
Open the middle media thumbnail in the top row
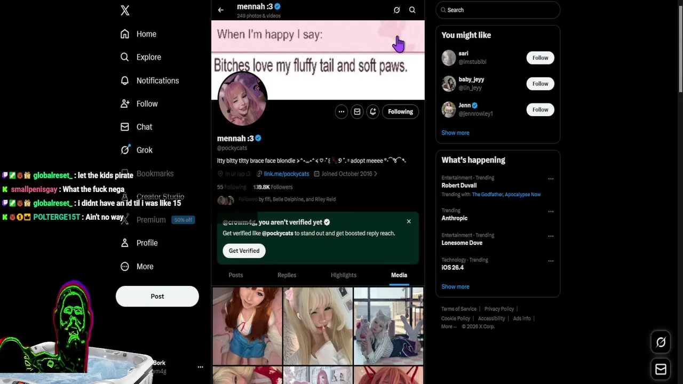click(x=317, y=326)
